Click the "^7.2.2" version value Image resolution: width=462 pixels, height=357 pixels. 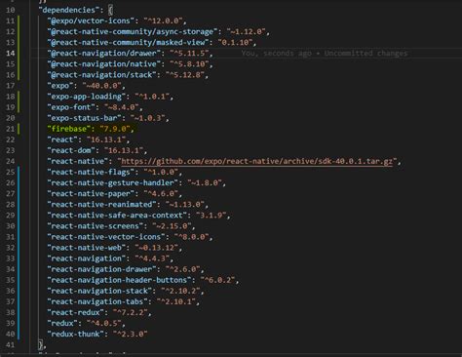[x=131, y=312]
